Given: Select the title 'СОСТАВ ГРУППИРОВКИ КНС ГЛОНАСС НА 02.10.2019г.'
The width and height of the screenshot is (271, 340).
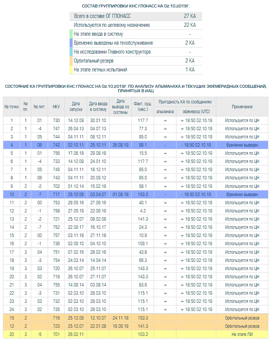Looking at the screenshot, I should 136,6.
